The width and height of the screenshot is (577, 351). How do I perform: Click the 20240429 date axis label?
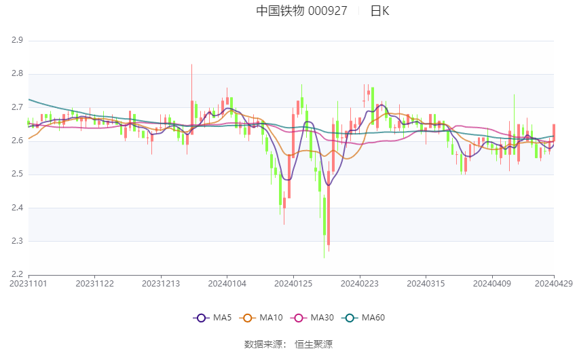554,284
